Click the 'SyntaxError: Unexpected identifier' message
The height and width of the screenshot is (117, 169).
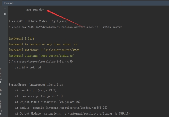tap(36, 85)
